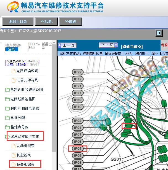Click the [Z-众泰-SR7-2016-2017] heading text

22,61
